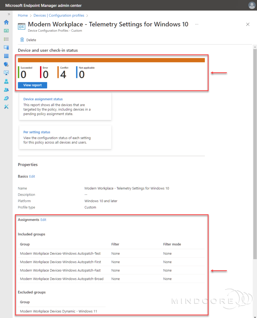Open Users icon in sidebar
The width and height of the screenshot is (257, 318).
pyautogui.click(x=6, y=81)
